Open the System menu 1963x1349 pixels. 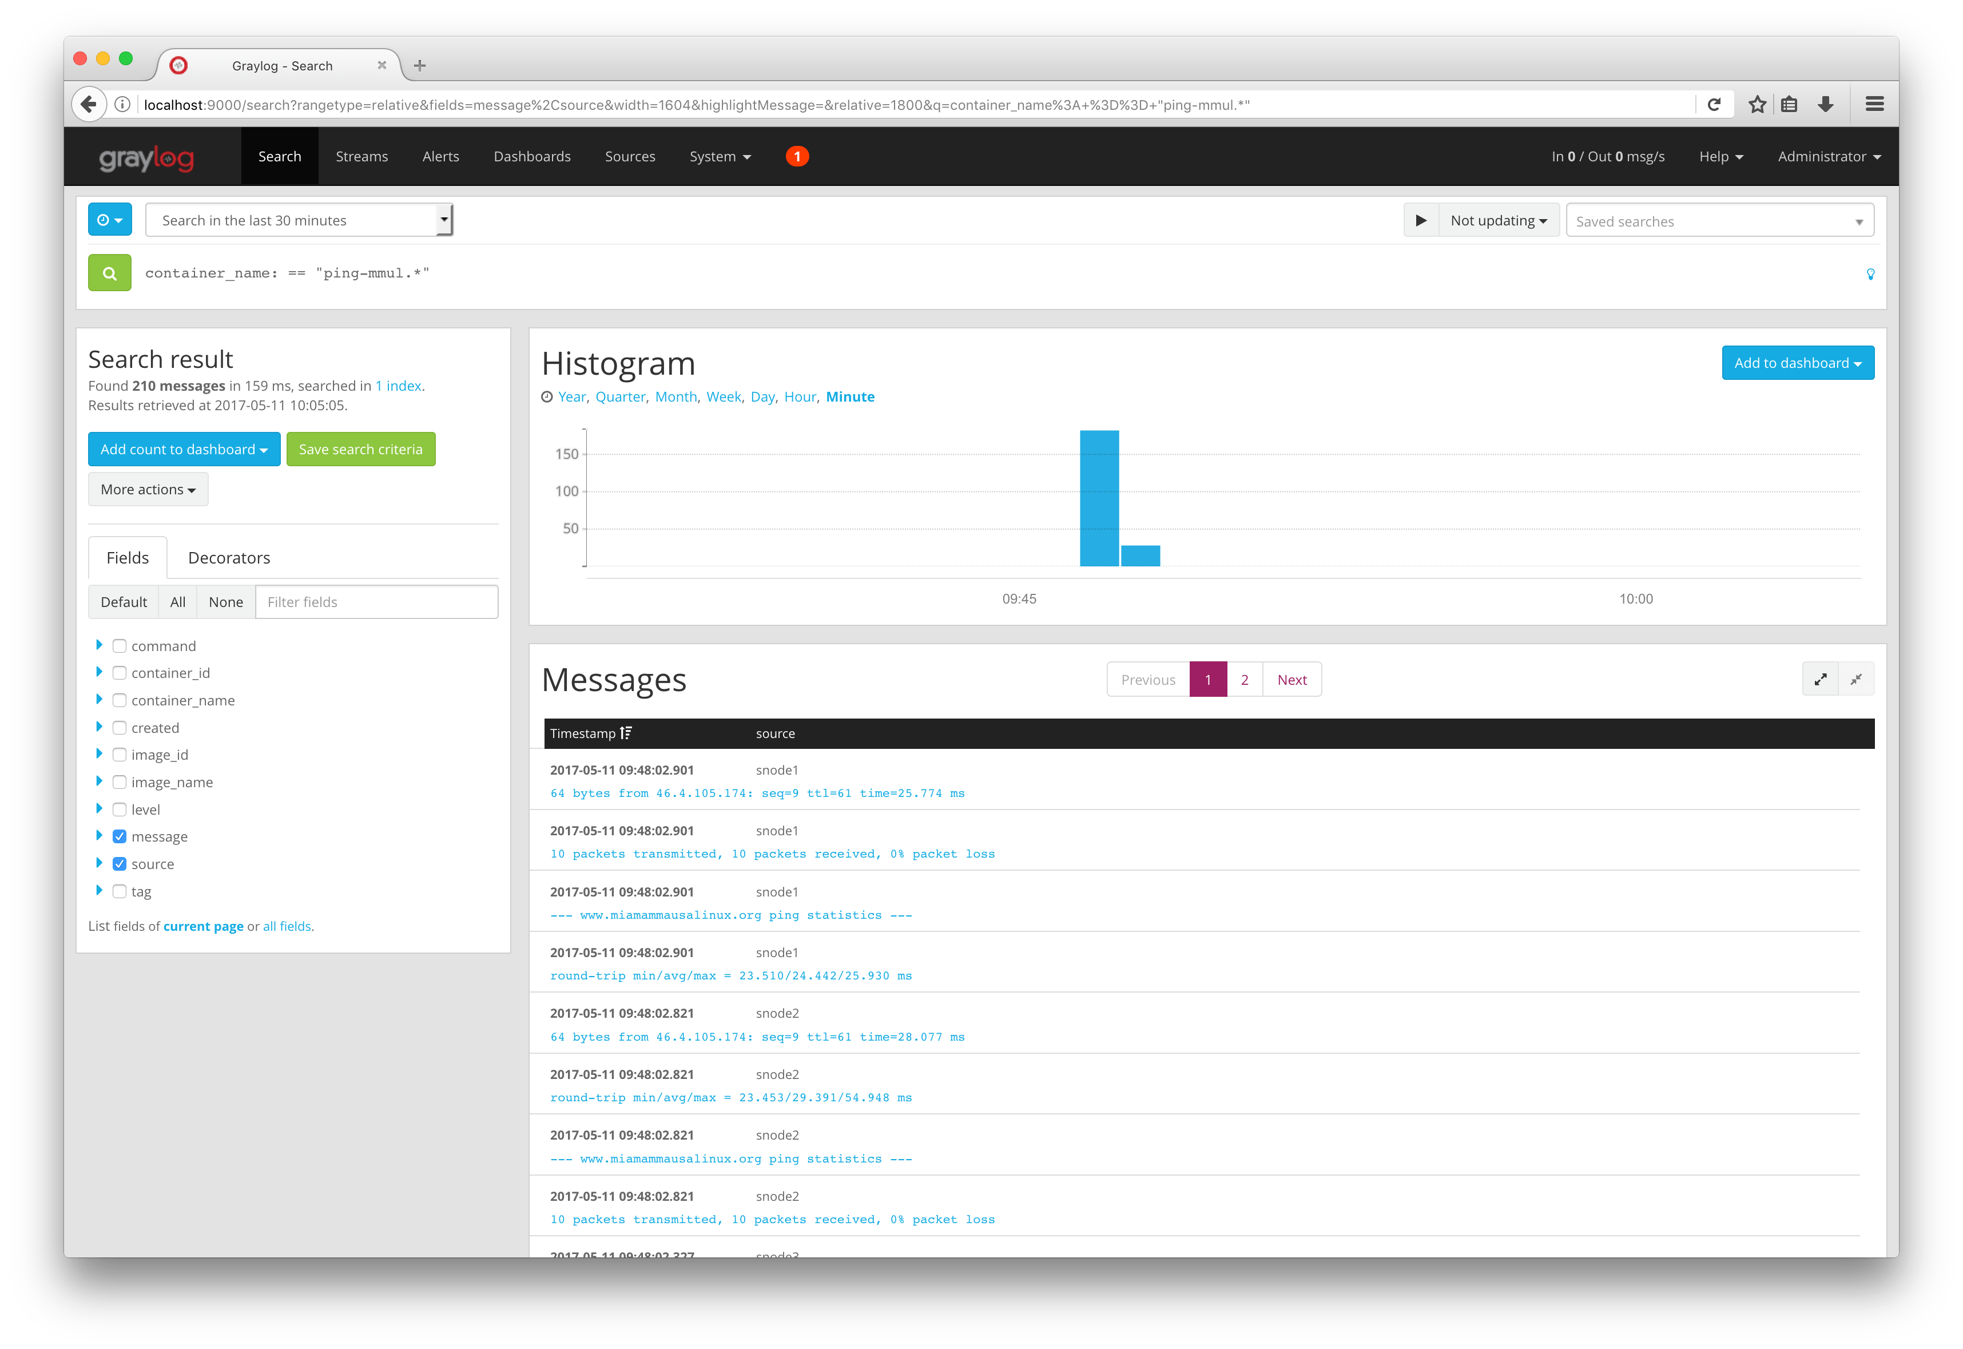(720, 156)
